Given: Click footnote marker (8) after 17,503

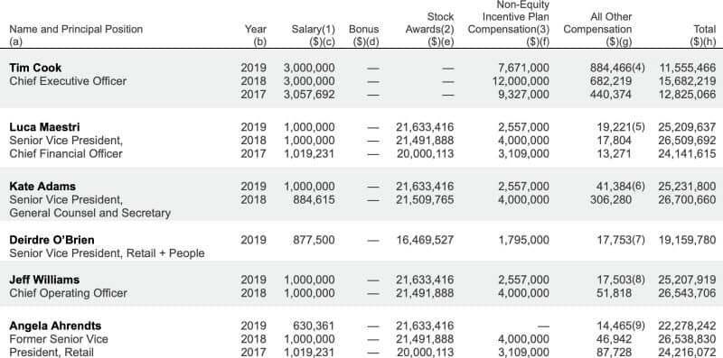Looking at the screenshot, I should [638, 280].
